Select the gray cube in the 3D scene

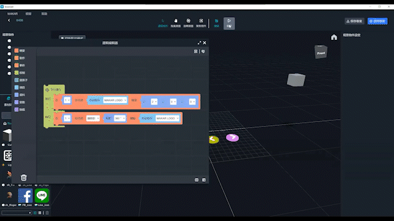[296, 80]
